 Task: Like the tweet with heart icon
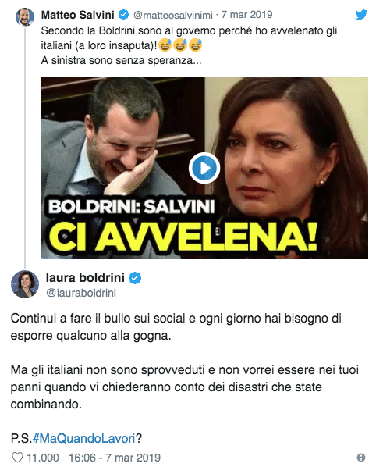[x=17, y=458]
